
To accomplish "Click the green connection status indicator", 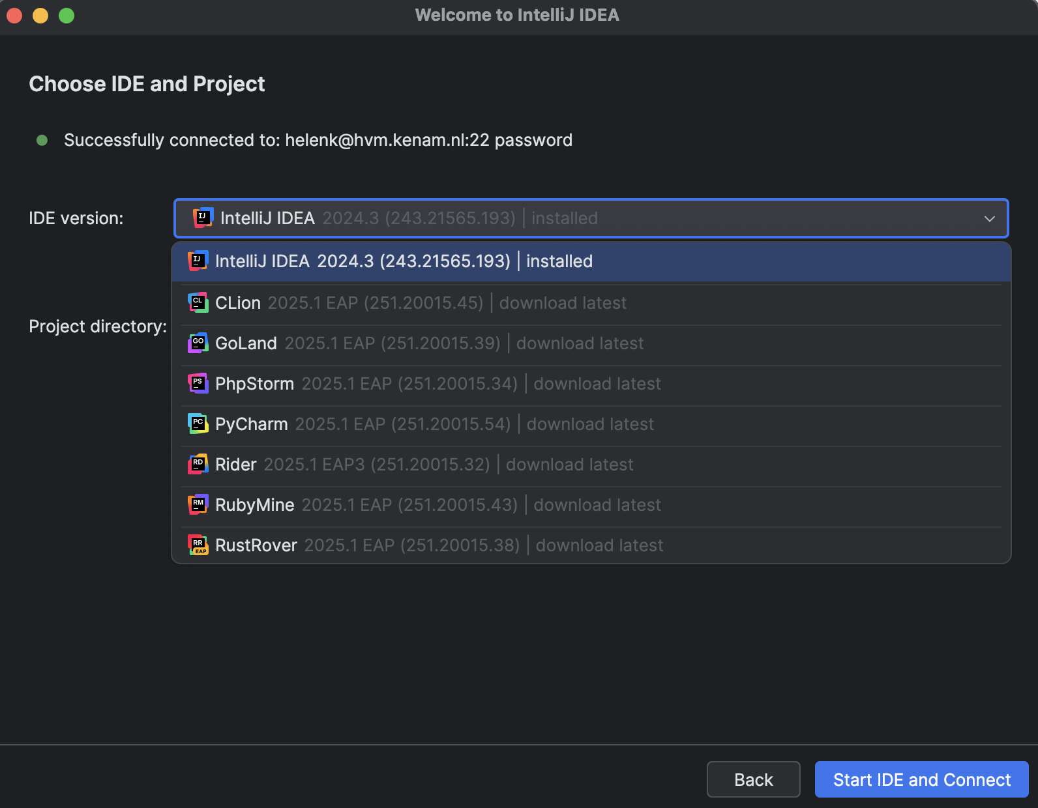I will (42, 140).
